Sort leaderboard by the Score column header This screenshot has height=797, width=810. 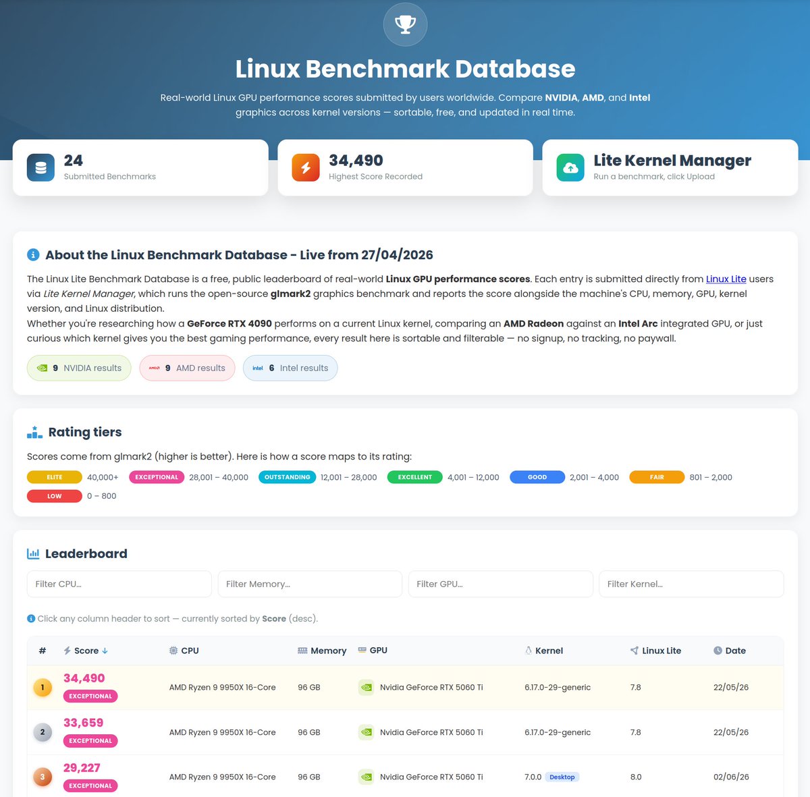tap(86, 651)
